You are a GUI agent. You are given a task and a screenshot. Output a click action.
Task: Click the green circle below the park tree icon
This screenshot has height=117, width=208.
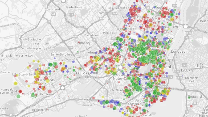[18, 96]
